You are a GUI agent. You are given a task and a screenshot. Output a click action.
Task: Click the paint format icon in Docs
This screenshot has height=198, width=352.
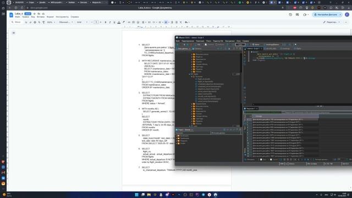43,22
